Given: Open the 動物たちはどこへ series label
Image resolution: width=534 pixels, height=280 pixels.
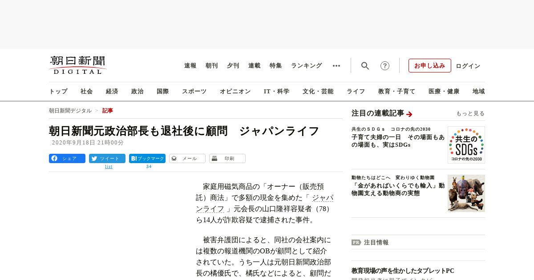Looking at the screenshot, I should 393,177.
